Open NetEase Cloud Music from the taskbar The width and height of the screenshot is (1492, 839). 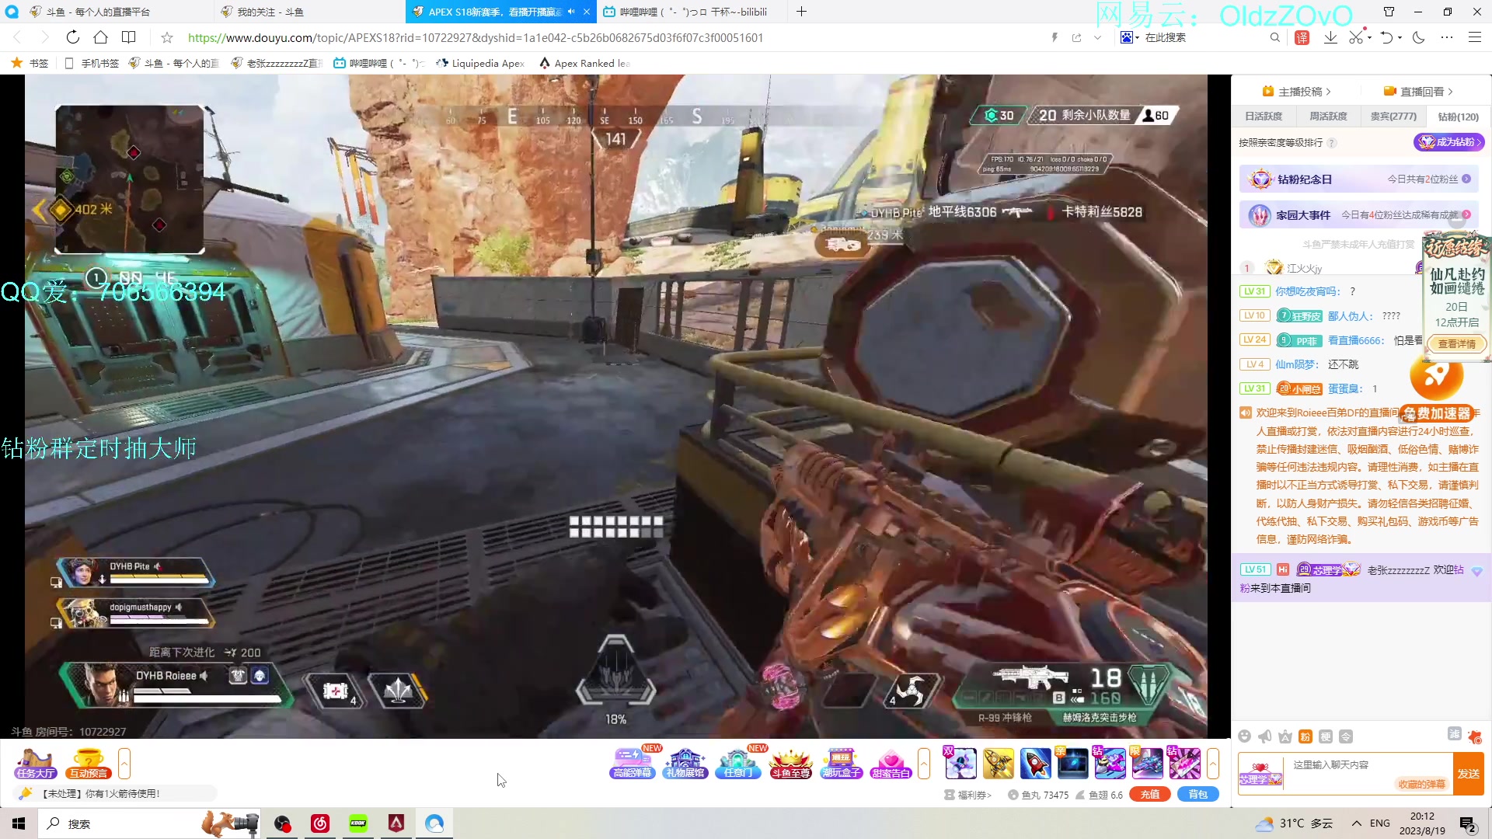pyautogui.click(x=320, y=823)
